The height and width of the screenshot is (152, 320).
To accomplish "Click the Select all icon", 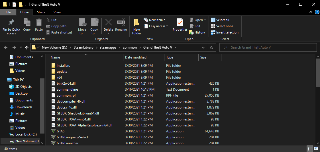I will pos(213,20).
